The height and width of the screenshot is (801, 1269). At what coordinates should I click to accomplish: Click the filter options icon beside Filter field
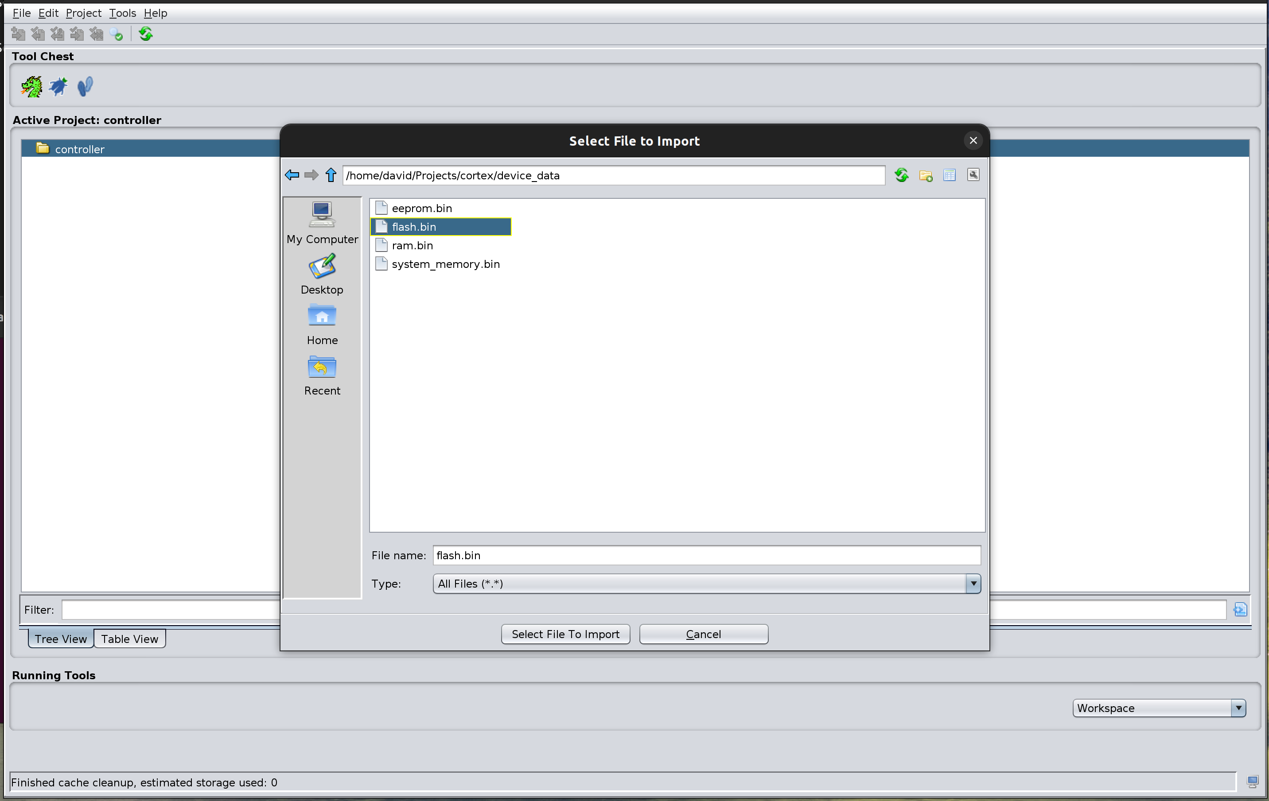pos(1240,609)
